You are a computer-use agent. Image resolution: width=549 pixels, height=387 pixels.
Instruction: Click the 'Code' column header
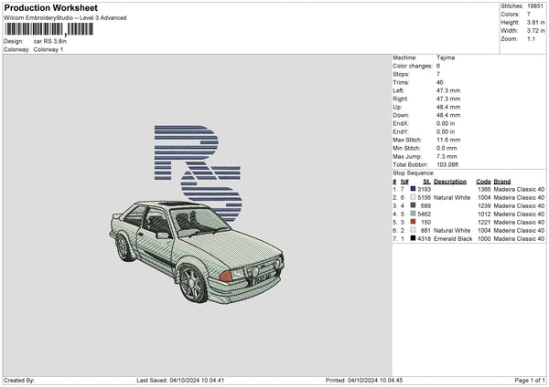coord(483,182)
